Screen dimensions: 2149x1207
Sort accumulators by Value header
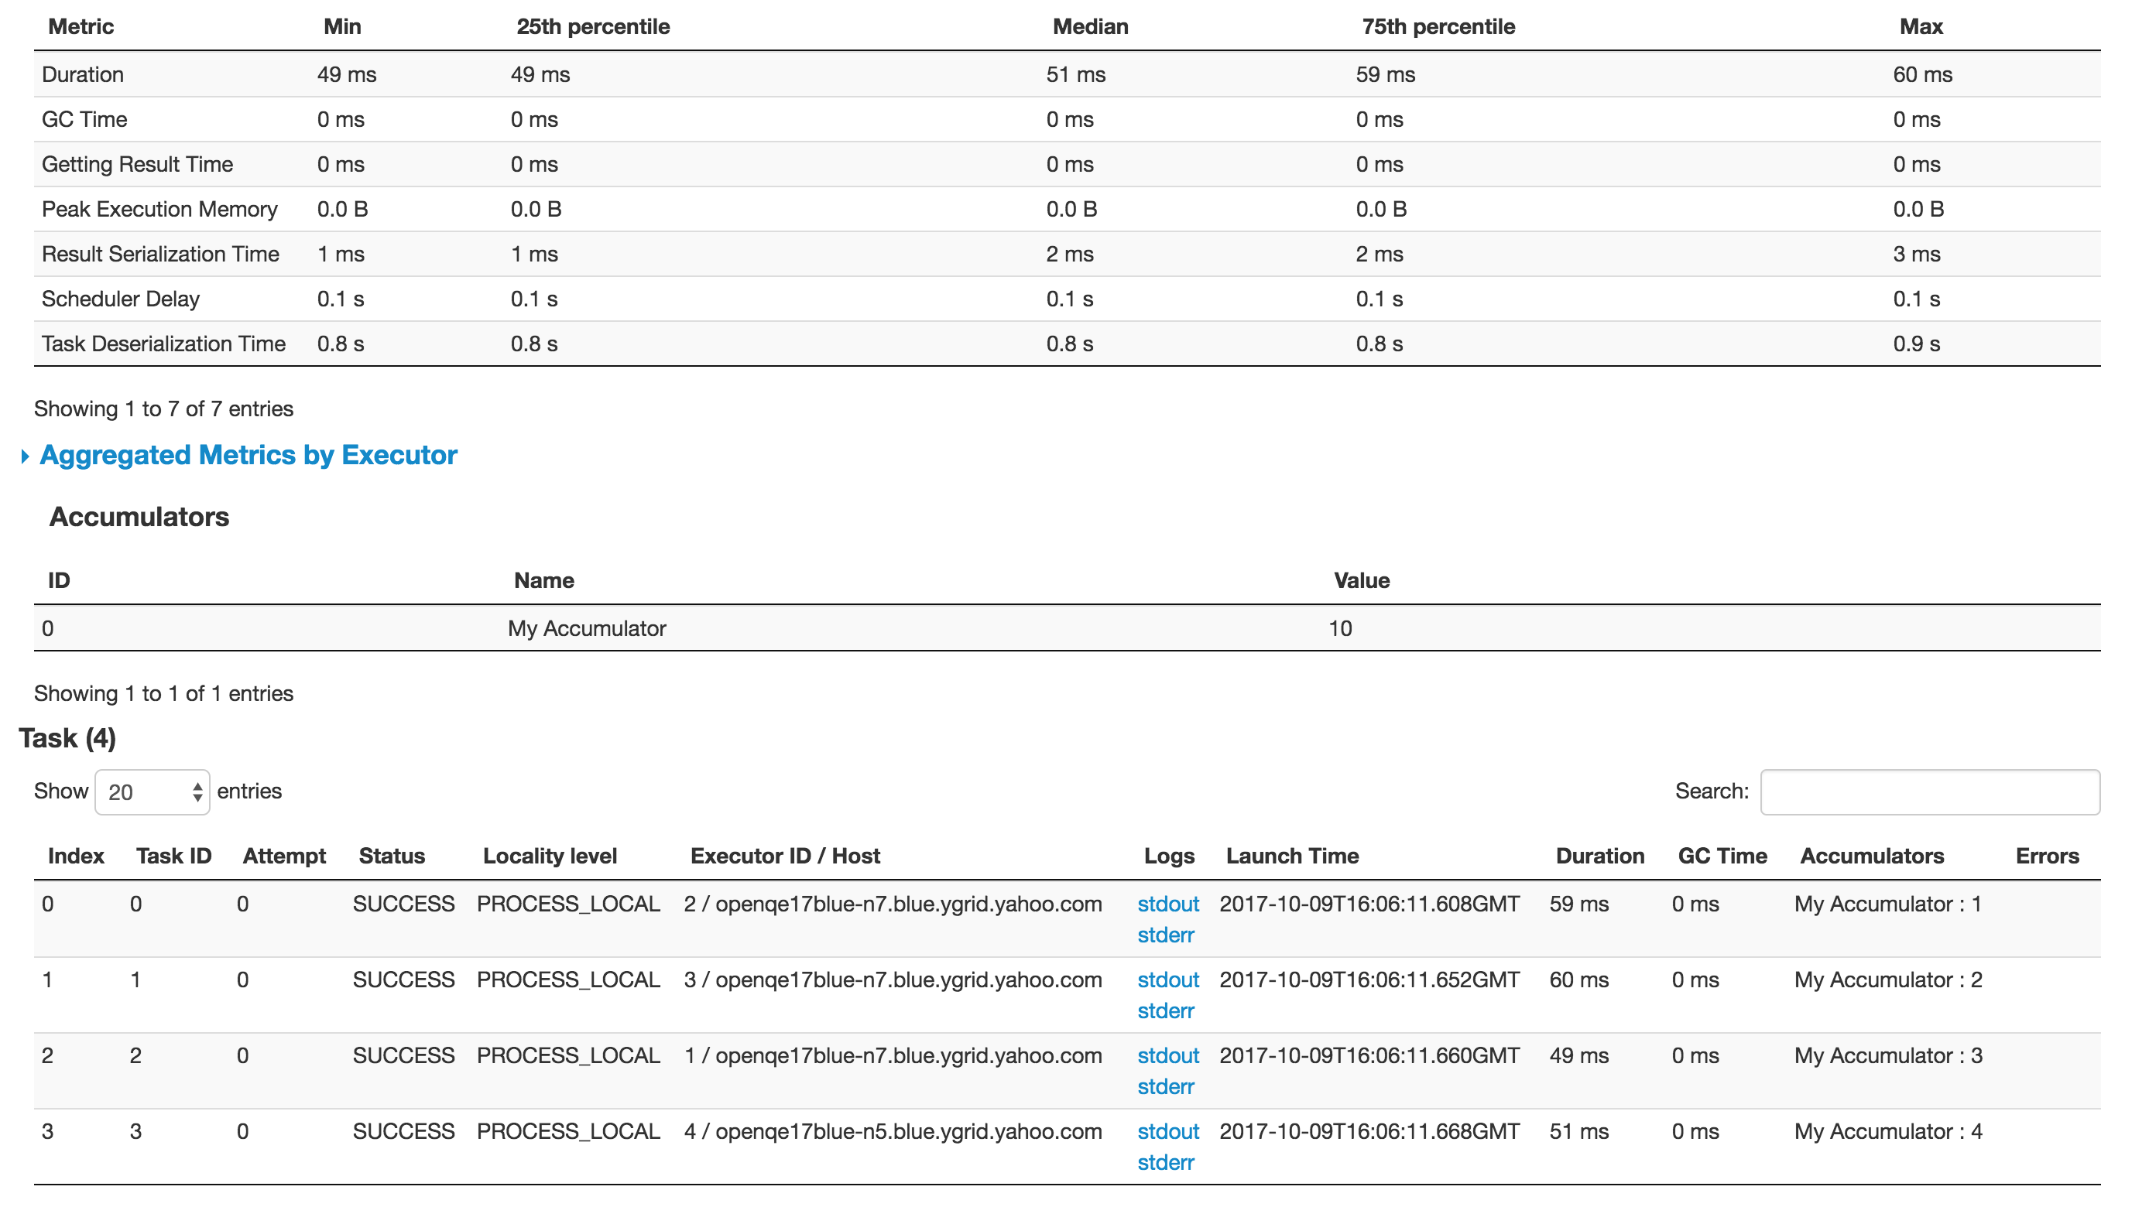1361,581
